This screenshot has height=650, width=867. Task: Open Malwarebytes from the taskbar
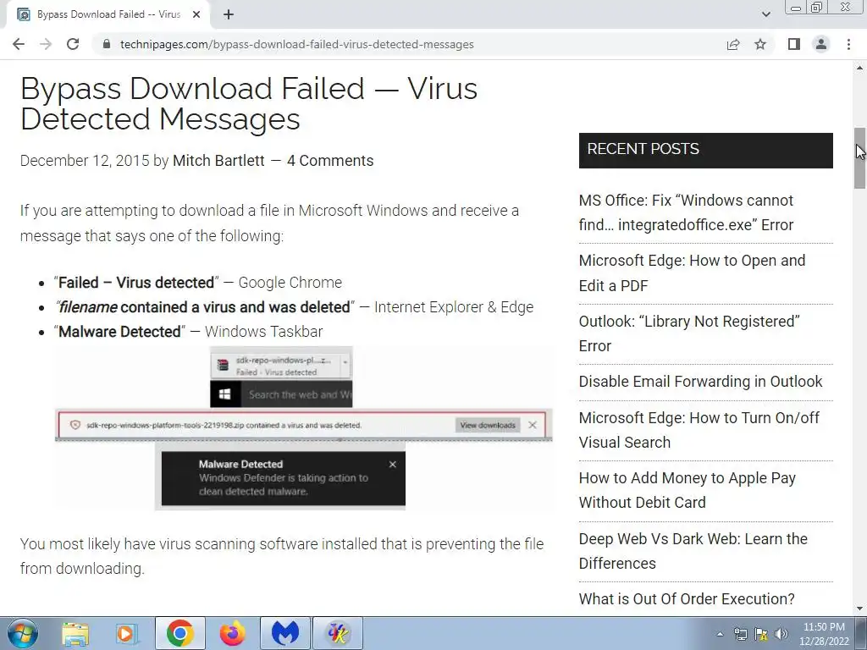285,633
